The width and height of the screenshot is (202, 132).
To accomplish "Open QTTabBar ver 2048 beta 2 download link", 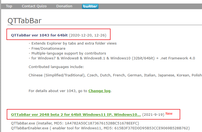I will [76, 114].
